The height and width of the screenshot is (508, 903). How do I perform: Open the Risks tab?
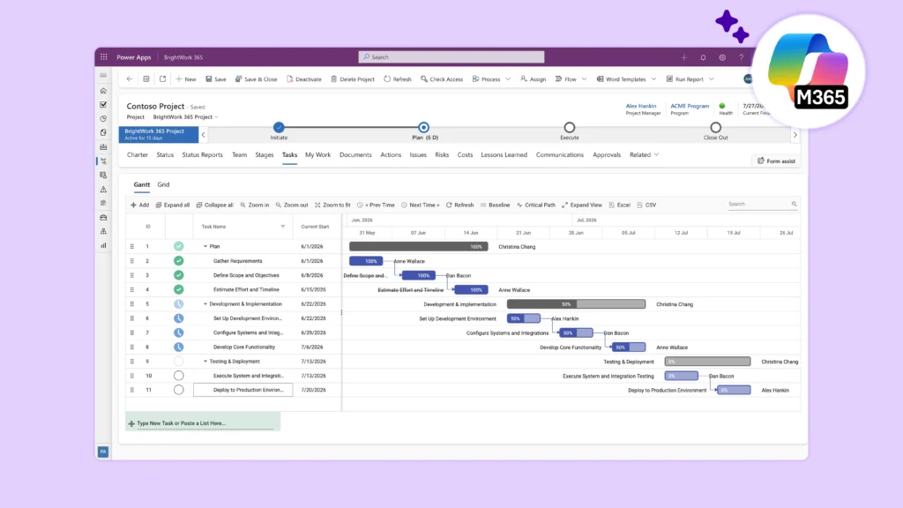point(442,154)
